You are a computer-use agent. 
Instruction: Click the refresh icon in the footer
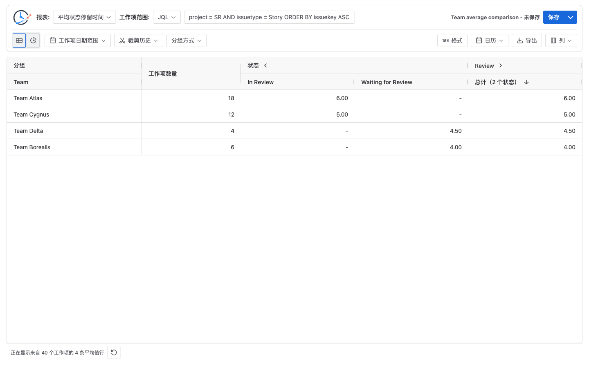(x=114, y=352)
